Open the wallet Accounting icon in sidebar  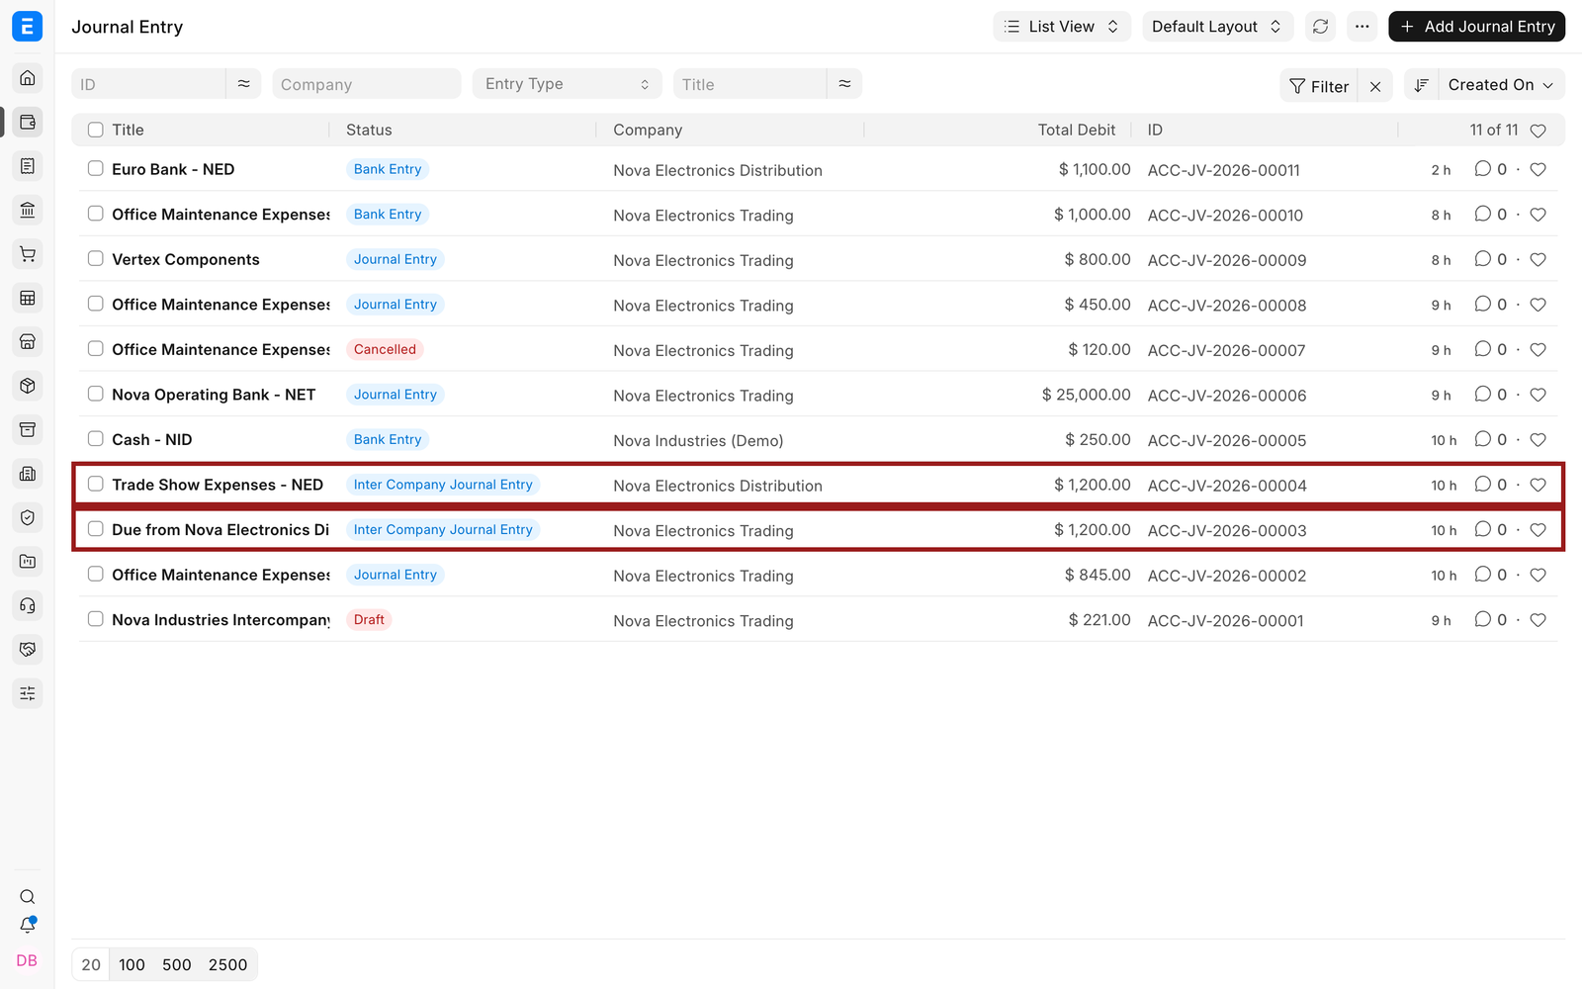(x=28, y=123)
